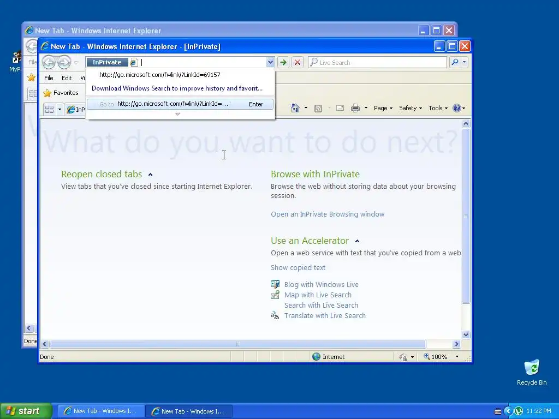Open the Tools menu
Viewport: 559px width, 419px height.
coord(438,108)
